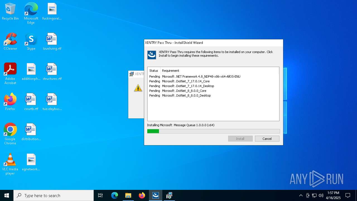Open Firefox desktop shortcut
Image resolution: width=357 pixels, height=201 pixels.
pyautogui.click(x=10, y=102)
